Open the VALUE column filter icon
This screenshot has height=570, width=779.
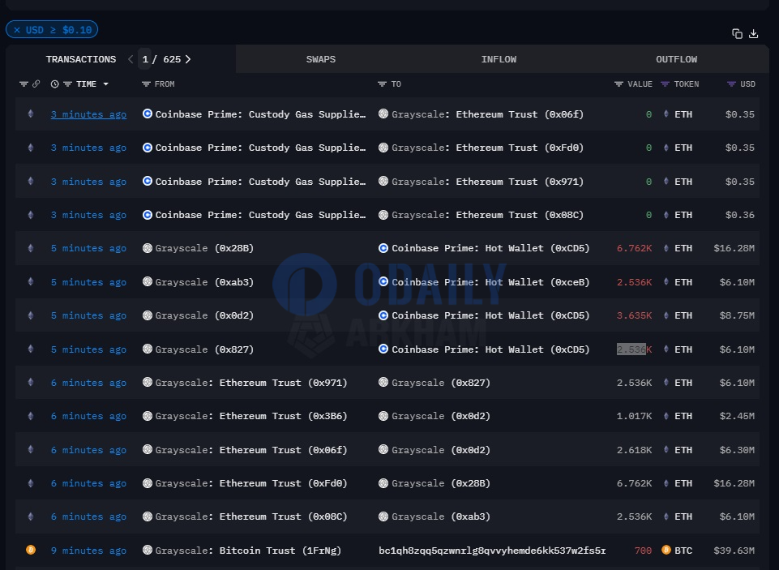point(618,84)
